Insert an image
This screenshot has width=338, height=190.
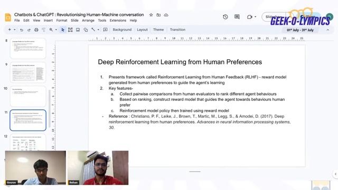tap(78, 30)
